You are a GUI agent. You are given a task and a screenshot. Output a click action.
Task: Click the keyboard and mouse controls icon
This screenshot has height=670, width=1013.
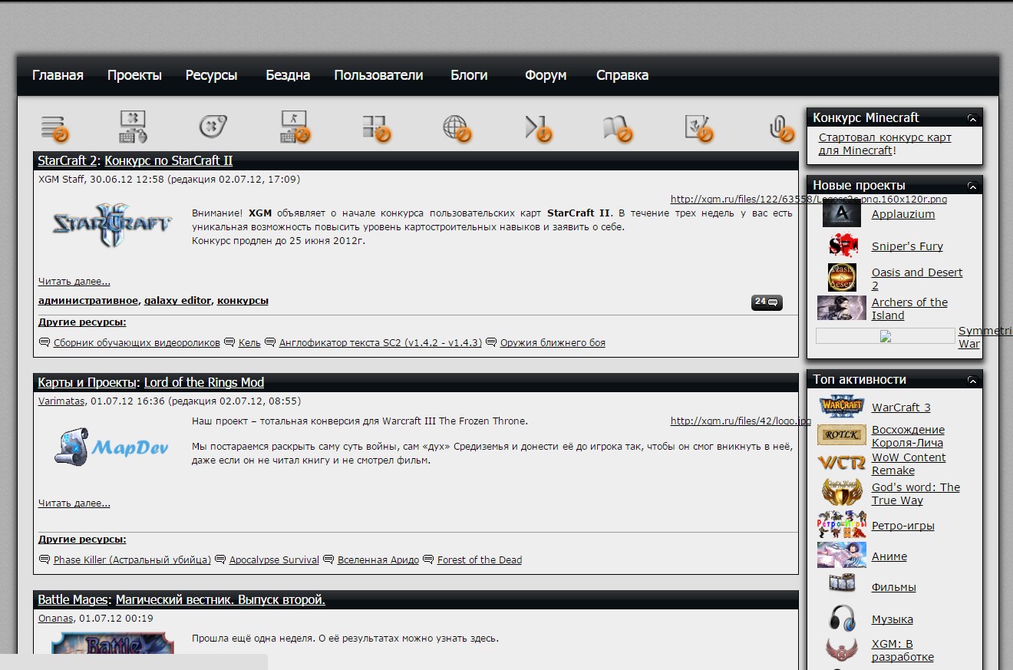point(133,127)
